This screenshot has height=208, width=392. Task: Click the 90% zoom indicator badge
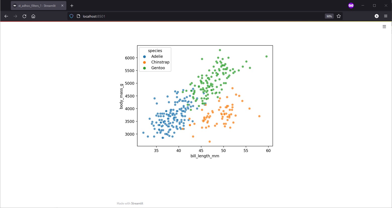coord(329,16)
